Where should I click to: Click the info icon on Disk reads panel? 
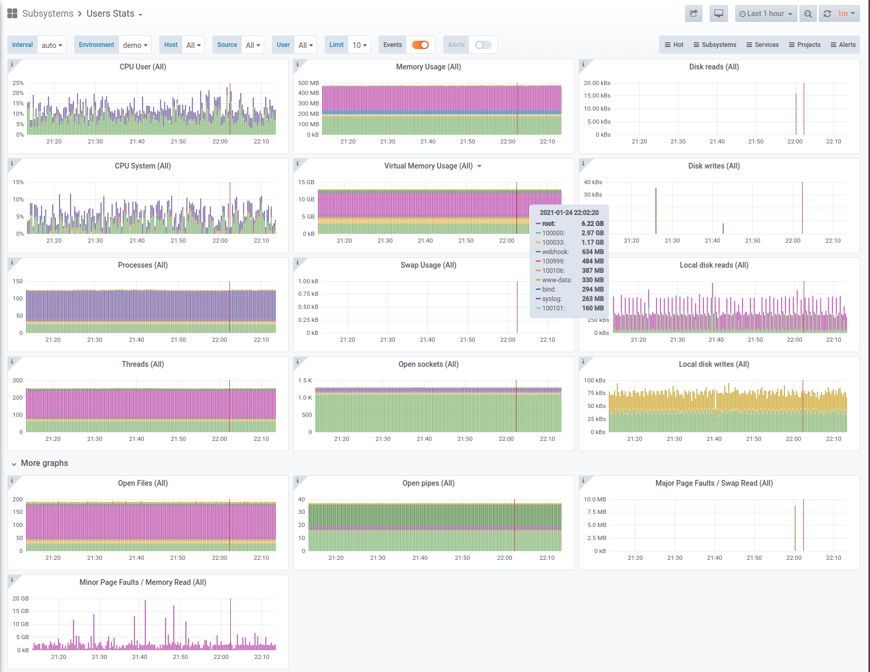point(583,64)
